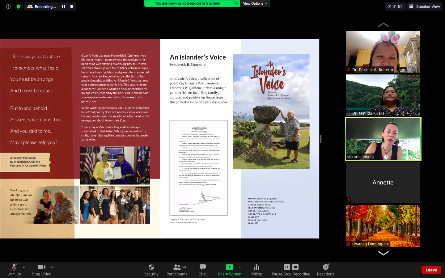Open the Security shield menu
445x278 pixels.
coord(151,269)
